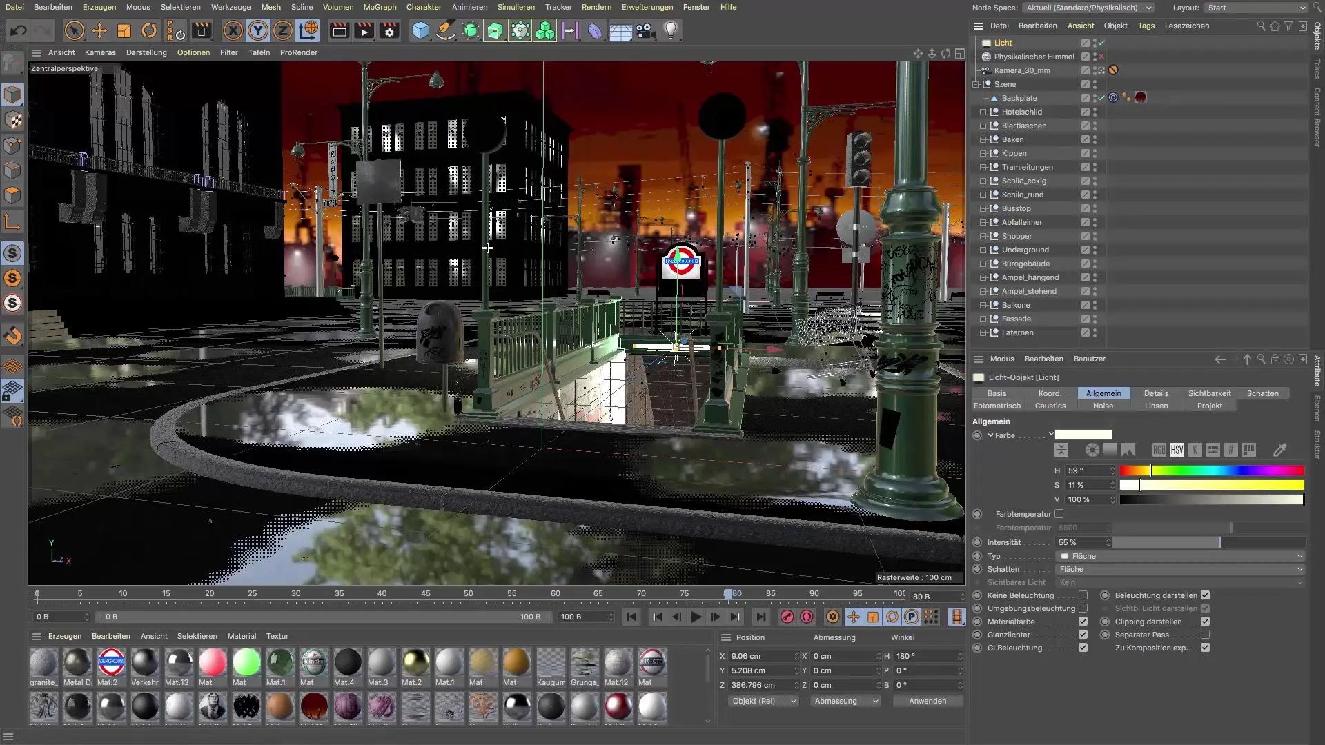
Task: Toggle Materialfarbe checkbox
Action: coord(1083,622)
